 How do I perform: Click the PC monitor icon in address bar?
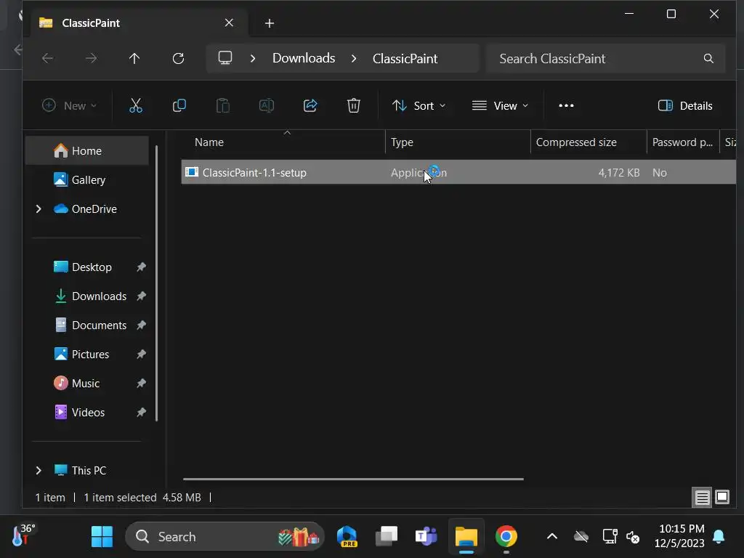[225, 58]
